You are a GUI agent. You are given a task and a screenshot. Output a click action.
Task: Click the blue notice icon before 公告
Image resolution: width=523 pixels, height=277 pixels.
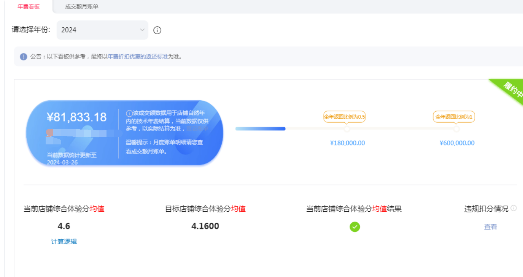[x=24, y=57]
